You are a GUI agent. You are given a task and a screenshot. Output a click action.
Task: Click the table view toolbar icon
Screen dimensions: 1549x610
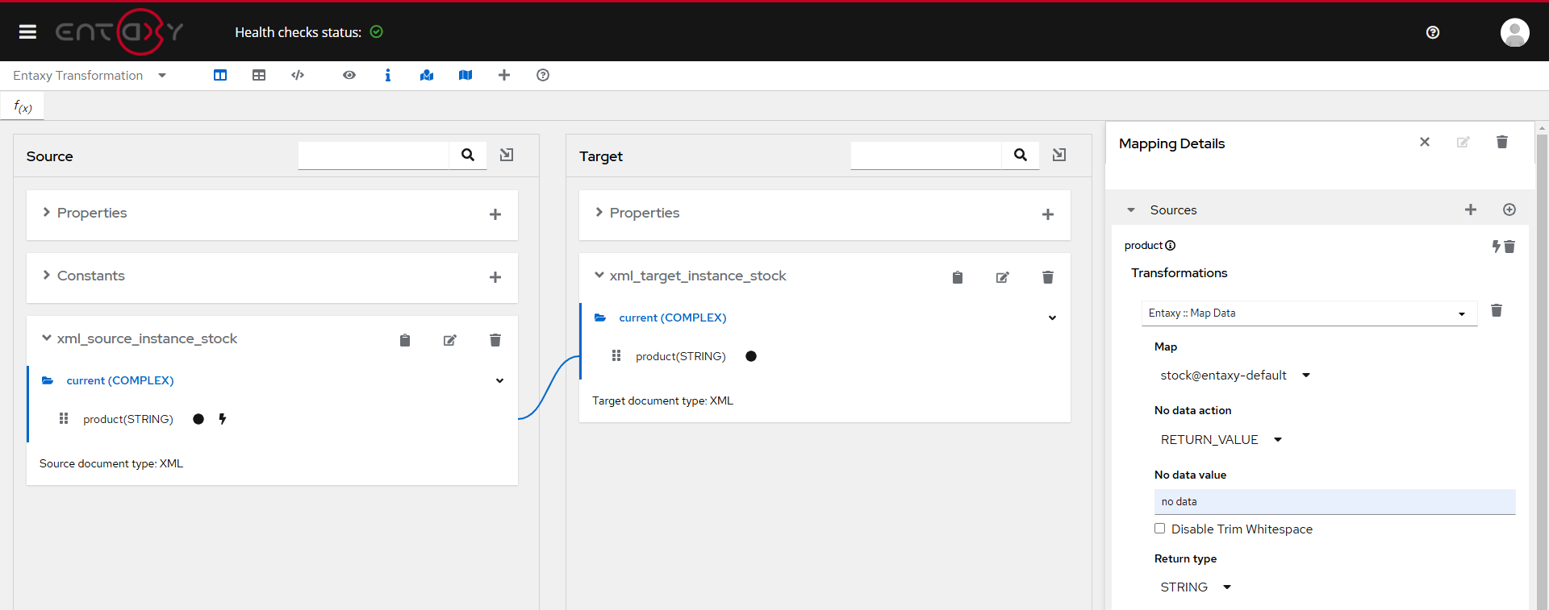[x=259, y=75]
